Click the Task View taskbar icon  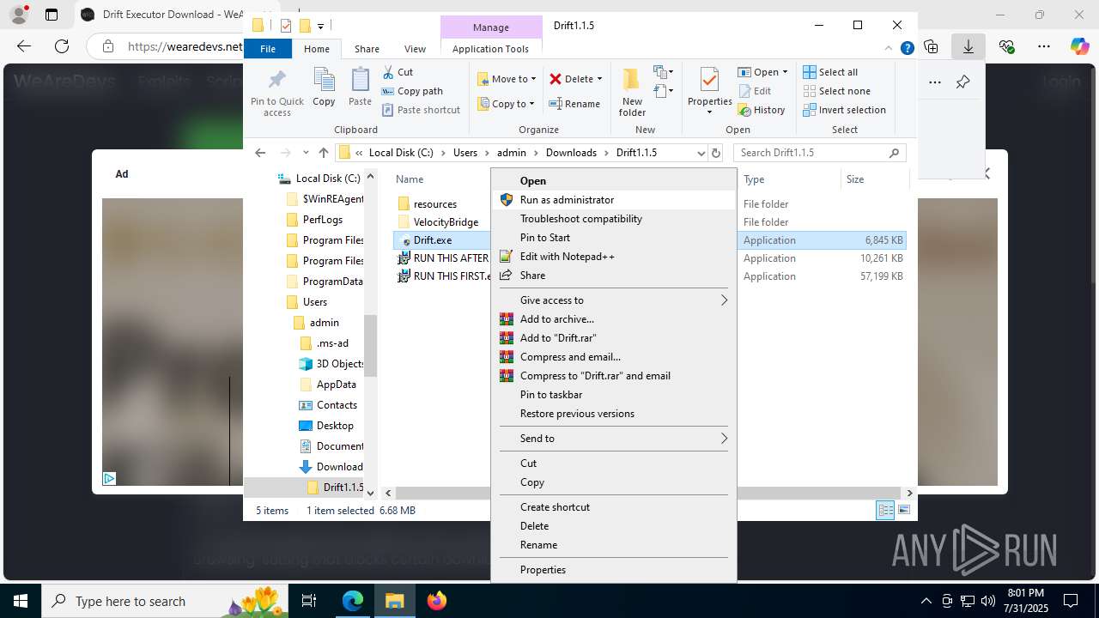[309, 601]
